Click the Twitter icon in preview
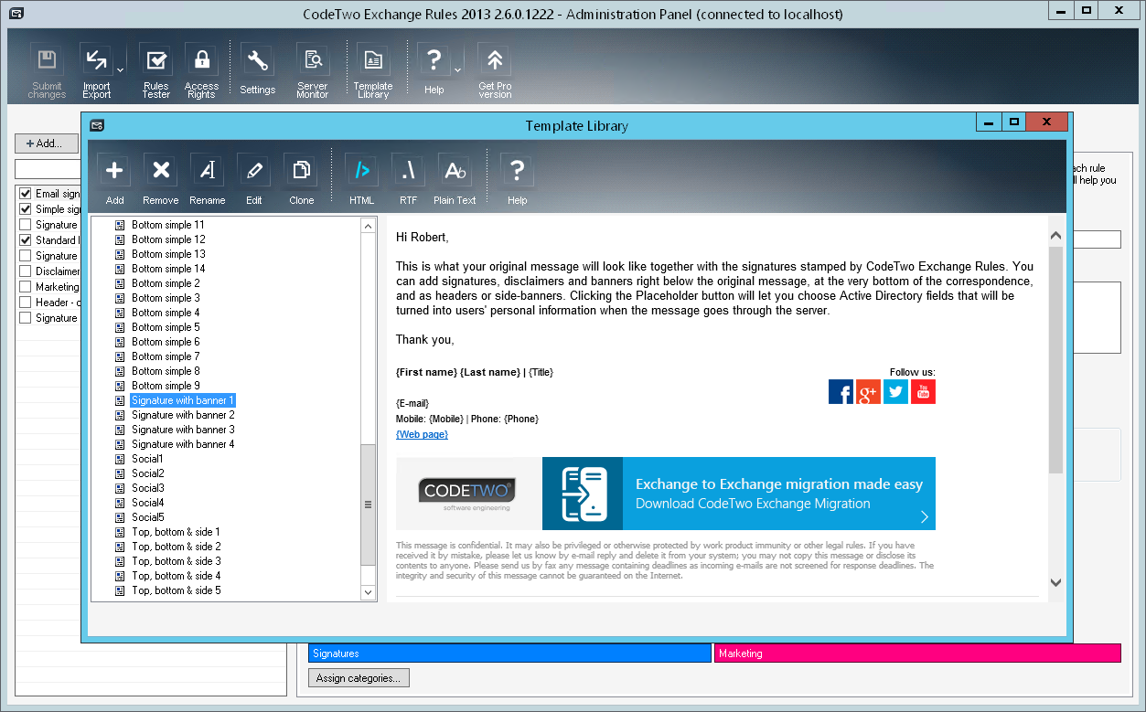This screenshot has width=1146, height=712. tap(895, 392)
